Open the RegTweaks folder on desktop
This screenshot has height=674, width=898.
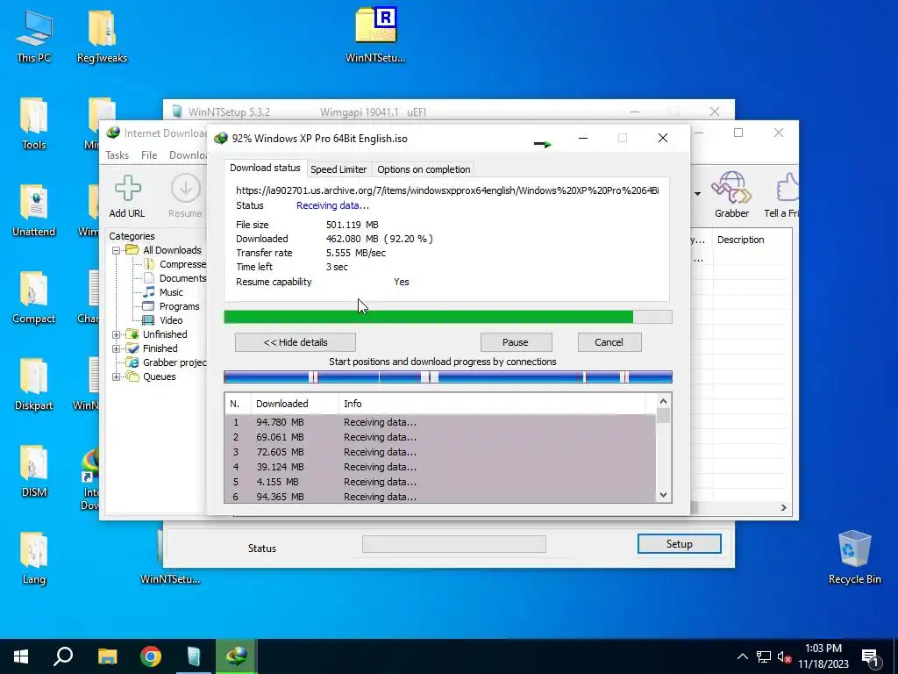tap(102, 35)
